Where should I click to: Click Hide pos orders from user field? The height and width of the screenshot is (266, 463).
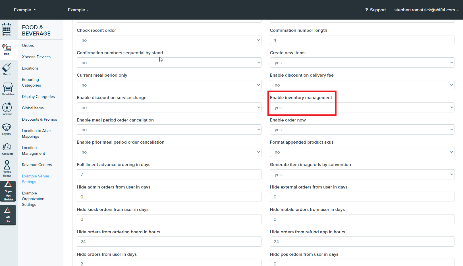click(362, 263)
